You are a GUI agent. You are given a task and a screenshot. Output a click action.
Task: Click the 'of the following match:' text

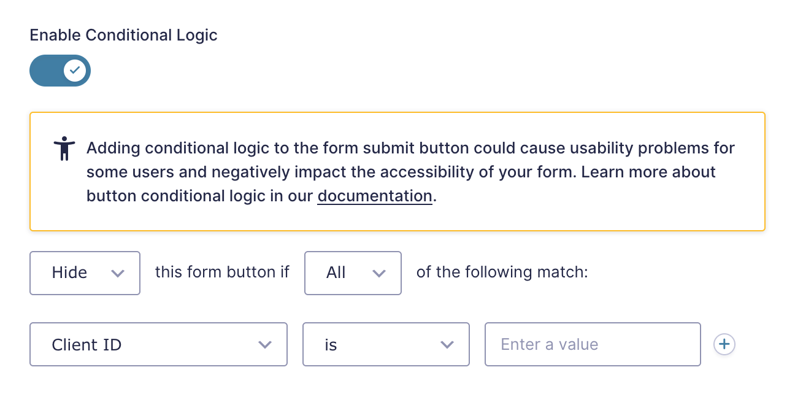pyautogui.click(x=502, y=272)
